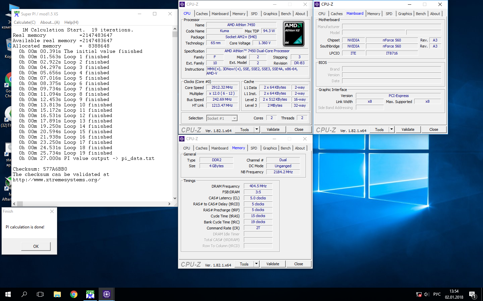Click the nForce 560 Chipset value

pyautogui.click(x=392, y=40)
